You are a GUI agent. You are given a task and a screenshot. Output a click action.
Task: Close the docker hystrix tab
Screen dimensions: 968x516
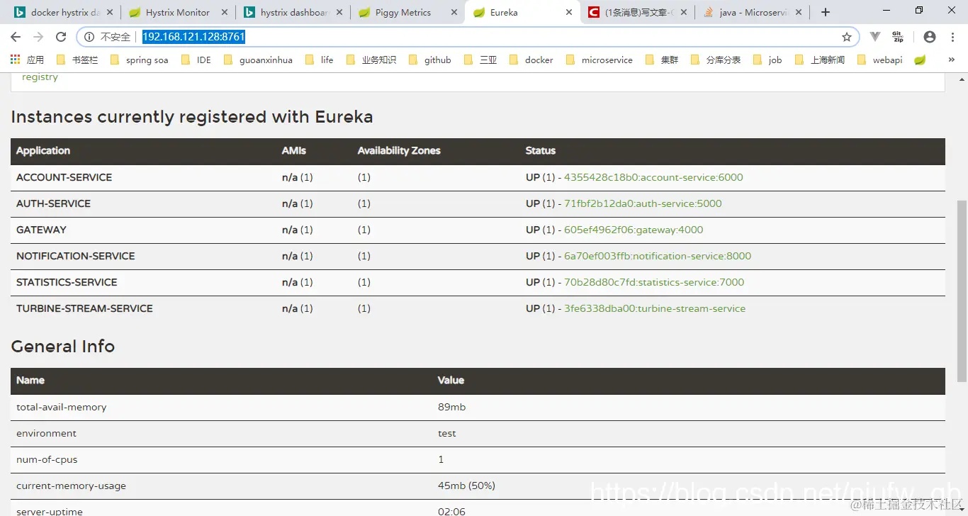(x=109, y=12)
